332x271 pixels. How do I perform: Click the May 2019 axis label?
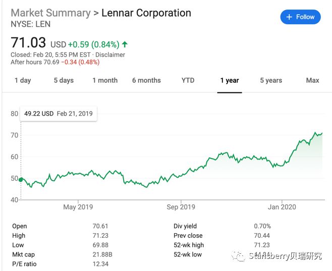78,207
